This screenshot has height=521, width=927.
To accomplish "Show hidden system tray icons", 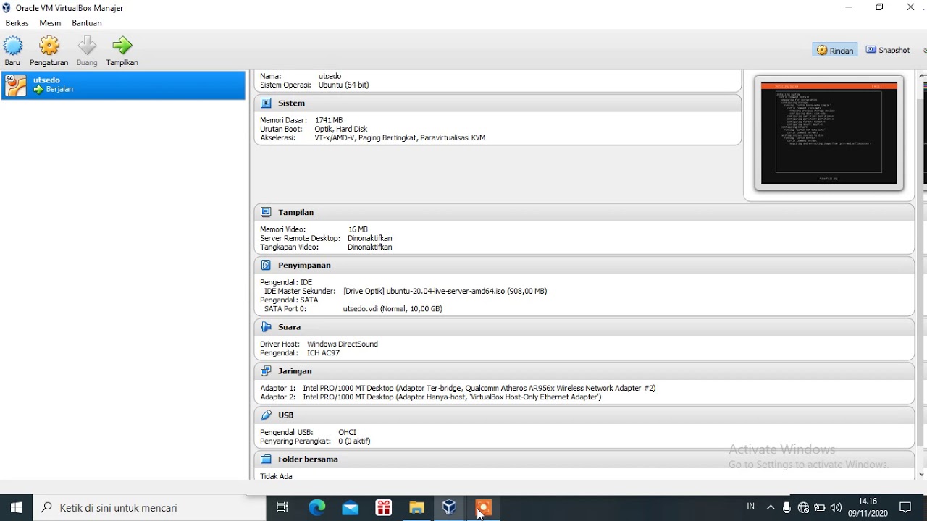I will click(771, 508).
